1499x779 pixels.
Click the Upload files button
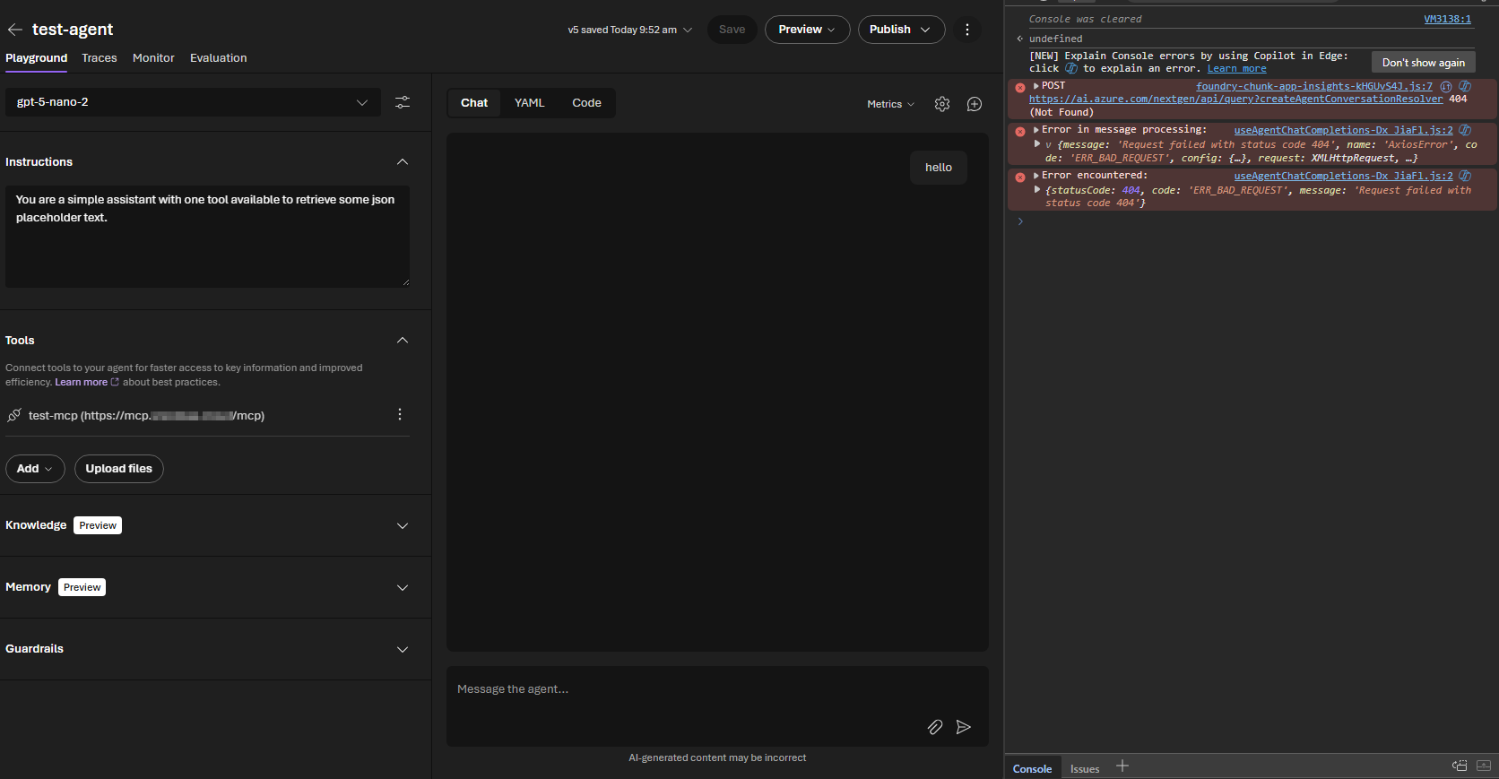coord(119,469)
